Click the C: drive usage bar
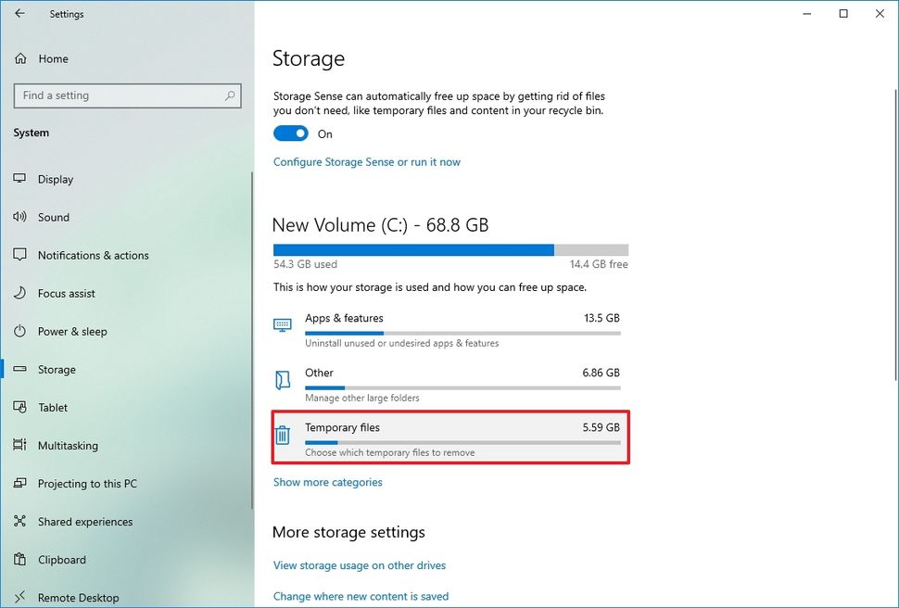The width and height of the screenshot is (899, 608). pyautogui.click(x=450, y=249)
